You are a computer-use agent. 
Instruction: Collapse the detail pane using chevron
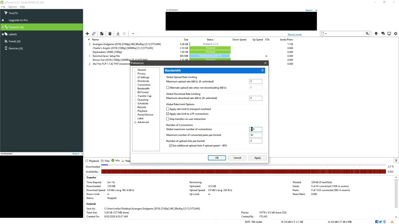click(396, 161)
